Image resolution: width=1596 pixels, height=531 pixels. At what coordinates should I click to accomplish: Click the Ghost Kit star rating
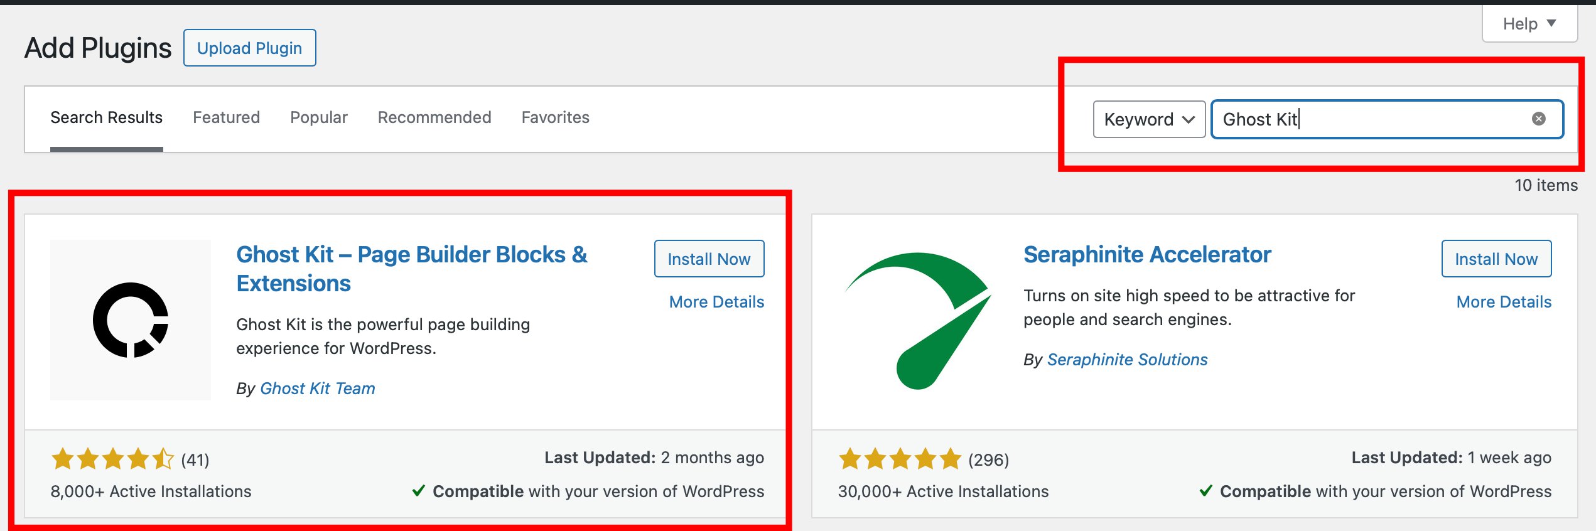pos(112,459)
